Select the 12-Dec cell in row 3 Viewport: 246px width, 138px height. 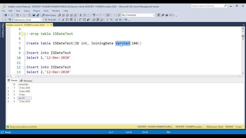tap(24, 95)
